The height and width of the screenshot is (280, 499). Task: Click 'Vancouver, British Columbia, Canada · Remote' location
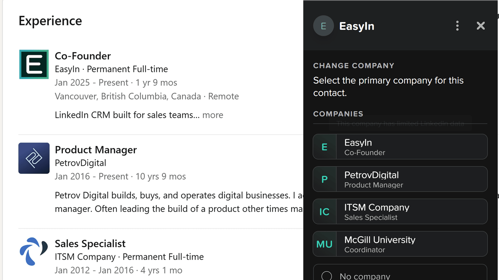tap(147, 96)
